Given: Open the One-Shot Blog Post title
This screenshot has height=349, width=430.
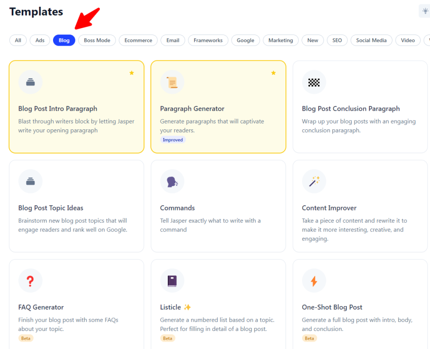Looking at the screenshot, I should [x=332, y=307].
